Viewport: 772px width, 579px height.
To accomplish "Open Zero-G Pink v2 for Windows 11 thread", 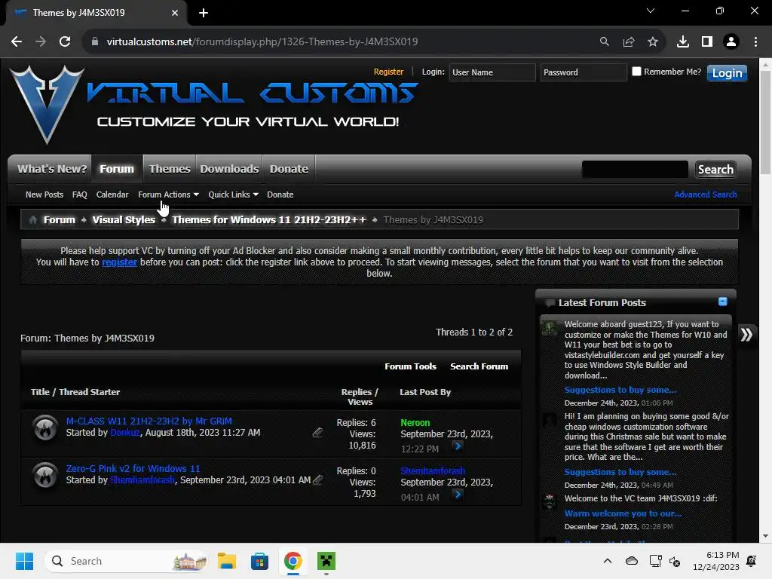I will click(x=133, y=469).
